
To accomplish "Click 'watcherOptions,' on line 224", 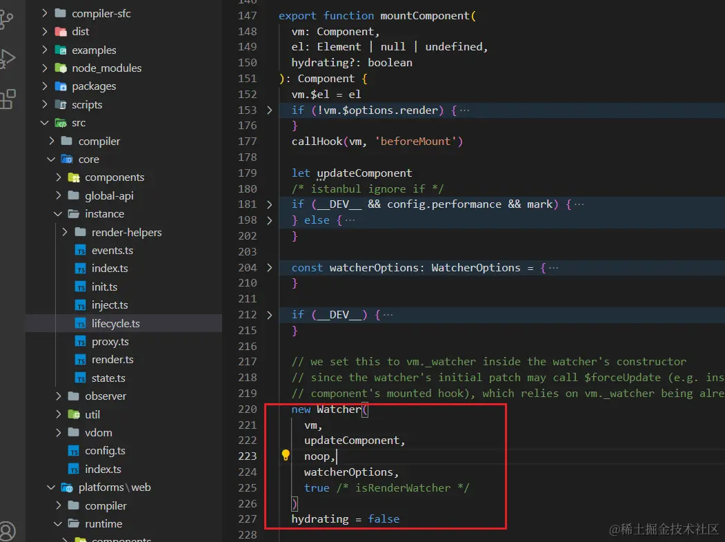I will click(351, 472).
